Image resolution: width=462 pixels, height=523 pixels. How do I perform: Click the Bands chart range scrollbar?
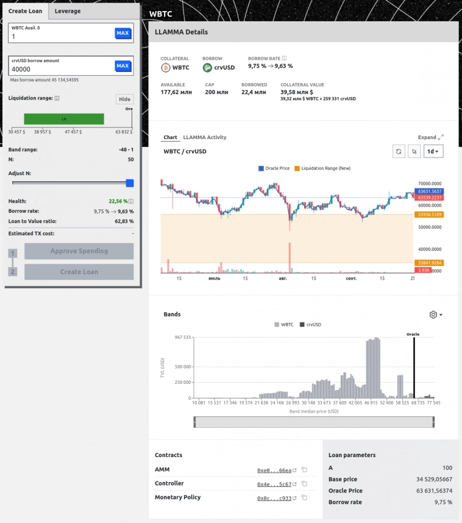314,422
